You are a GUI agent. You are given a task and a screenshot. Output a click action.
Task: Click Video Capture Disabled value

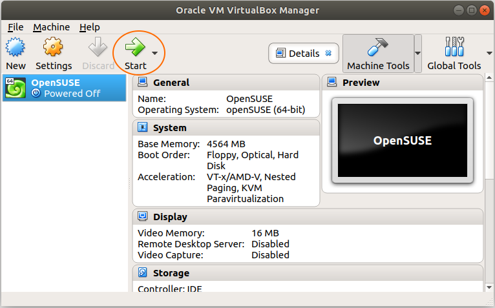[x=270, y=255]
